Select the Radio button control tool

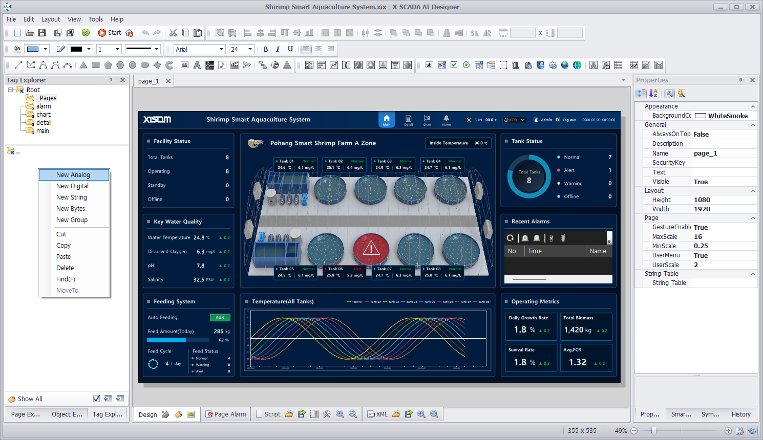[x=467, y=65]
